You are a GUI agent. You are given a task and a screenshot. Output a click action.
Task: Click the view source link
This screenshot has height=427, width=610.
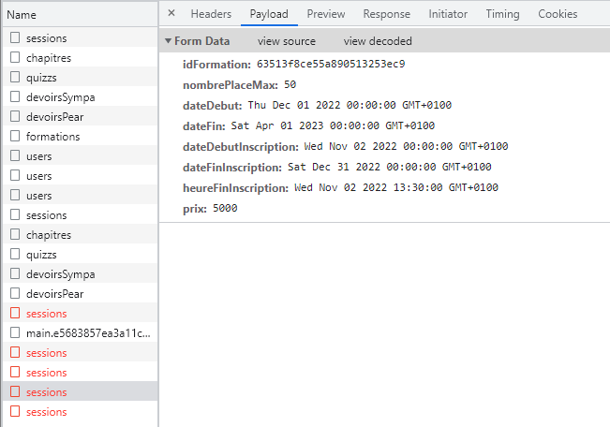(287, 41)
